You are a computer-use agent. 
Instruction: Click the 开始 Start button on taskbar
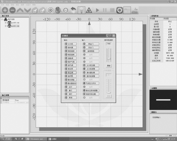point(6,139)
